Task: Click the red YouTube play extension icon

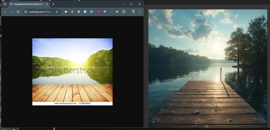Action: pyautogui.click(x=72, y=12)
